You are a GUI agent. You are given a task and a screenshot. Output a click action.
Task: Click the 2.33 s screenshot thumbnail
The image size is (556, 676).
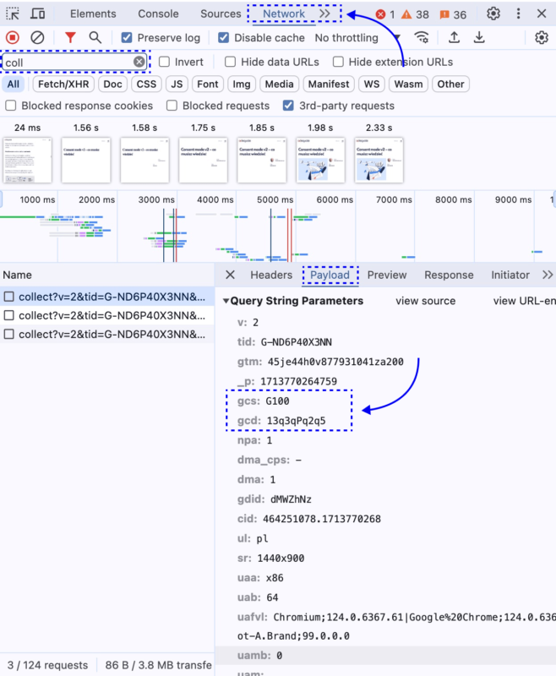[379, 159]
